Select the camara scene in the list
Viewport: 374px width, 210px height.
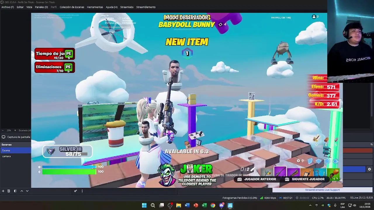(x=15, y=156)
